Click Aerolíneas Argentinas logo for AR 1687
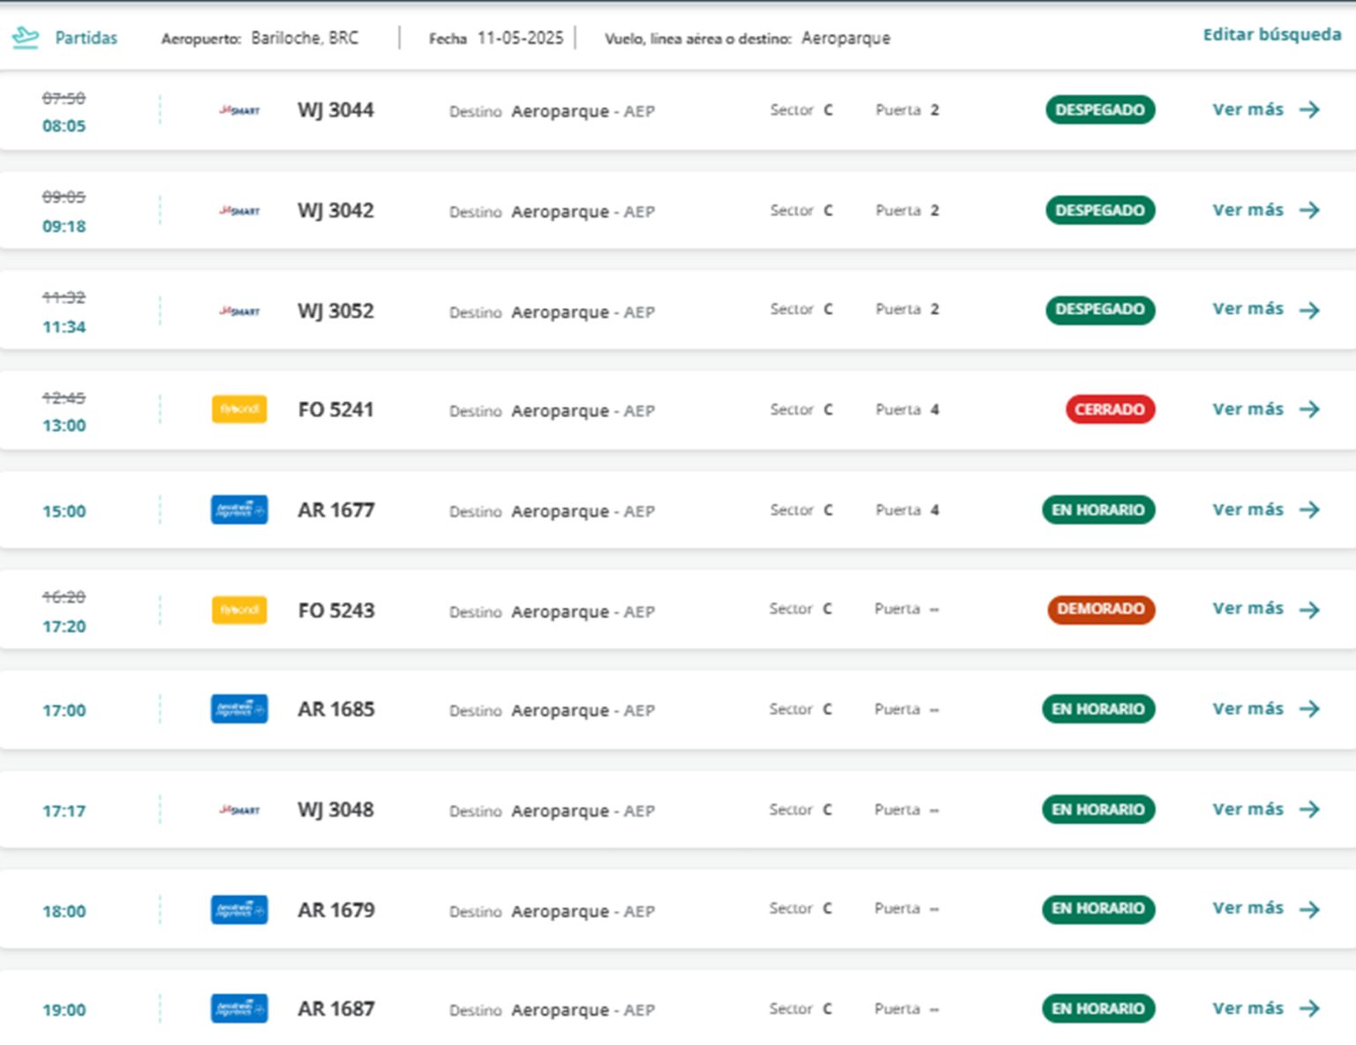The width and height of the screenshot is (1356, 1045). tap(239, 1009)
